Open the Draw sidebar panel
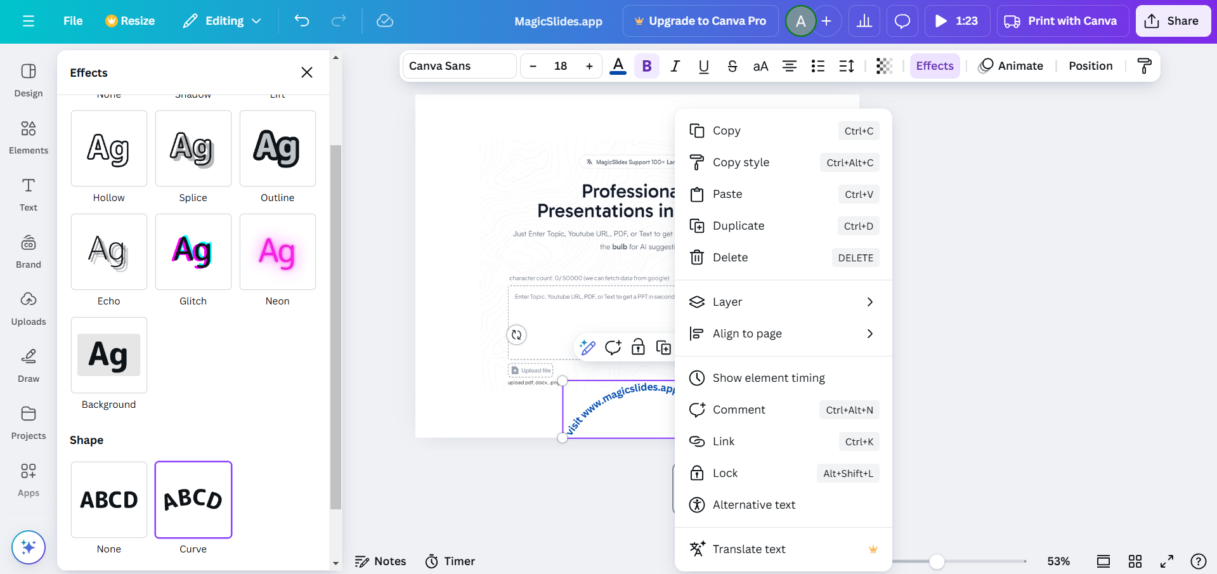The width and height of the screenshot is (1217, 574). (x=29, y=366)
